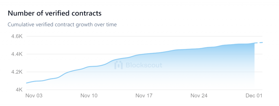Click the Nov 10 x-axis date label
This screenshot has height=106, width=279.
(x=89, y=96)
